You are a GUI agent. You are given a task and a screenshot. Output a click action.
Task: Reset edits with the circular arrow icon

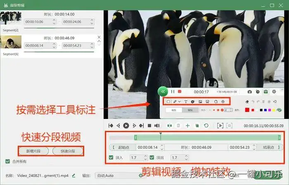tap(206, 126)
